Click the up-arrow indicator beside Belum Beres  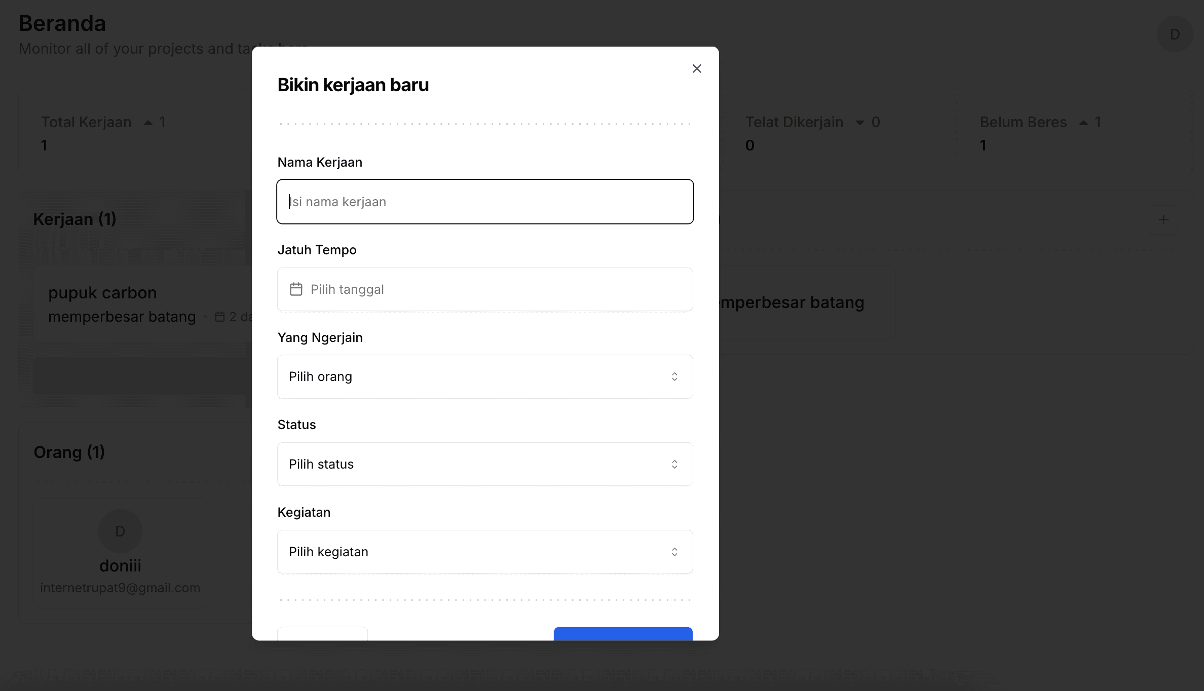click(1083, 122)
